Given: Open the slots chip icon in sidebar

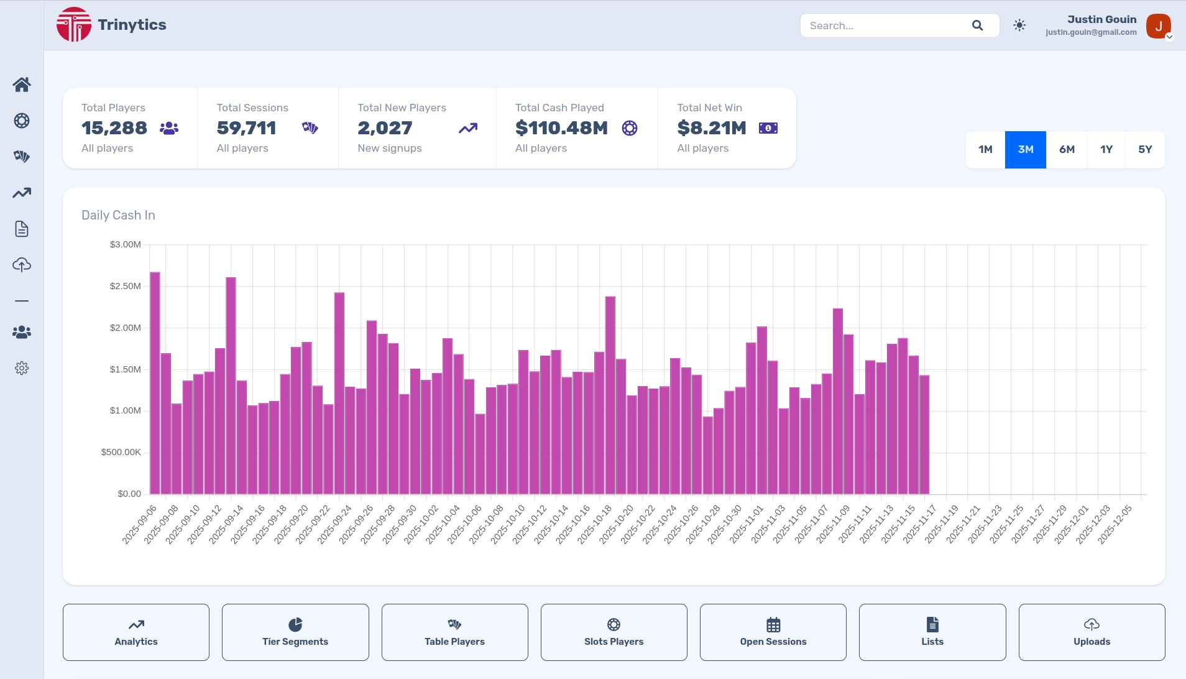Looking at the screenshot, I should 22,121.
